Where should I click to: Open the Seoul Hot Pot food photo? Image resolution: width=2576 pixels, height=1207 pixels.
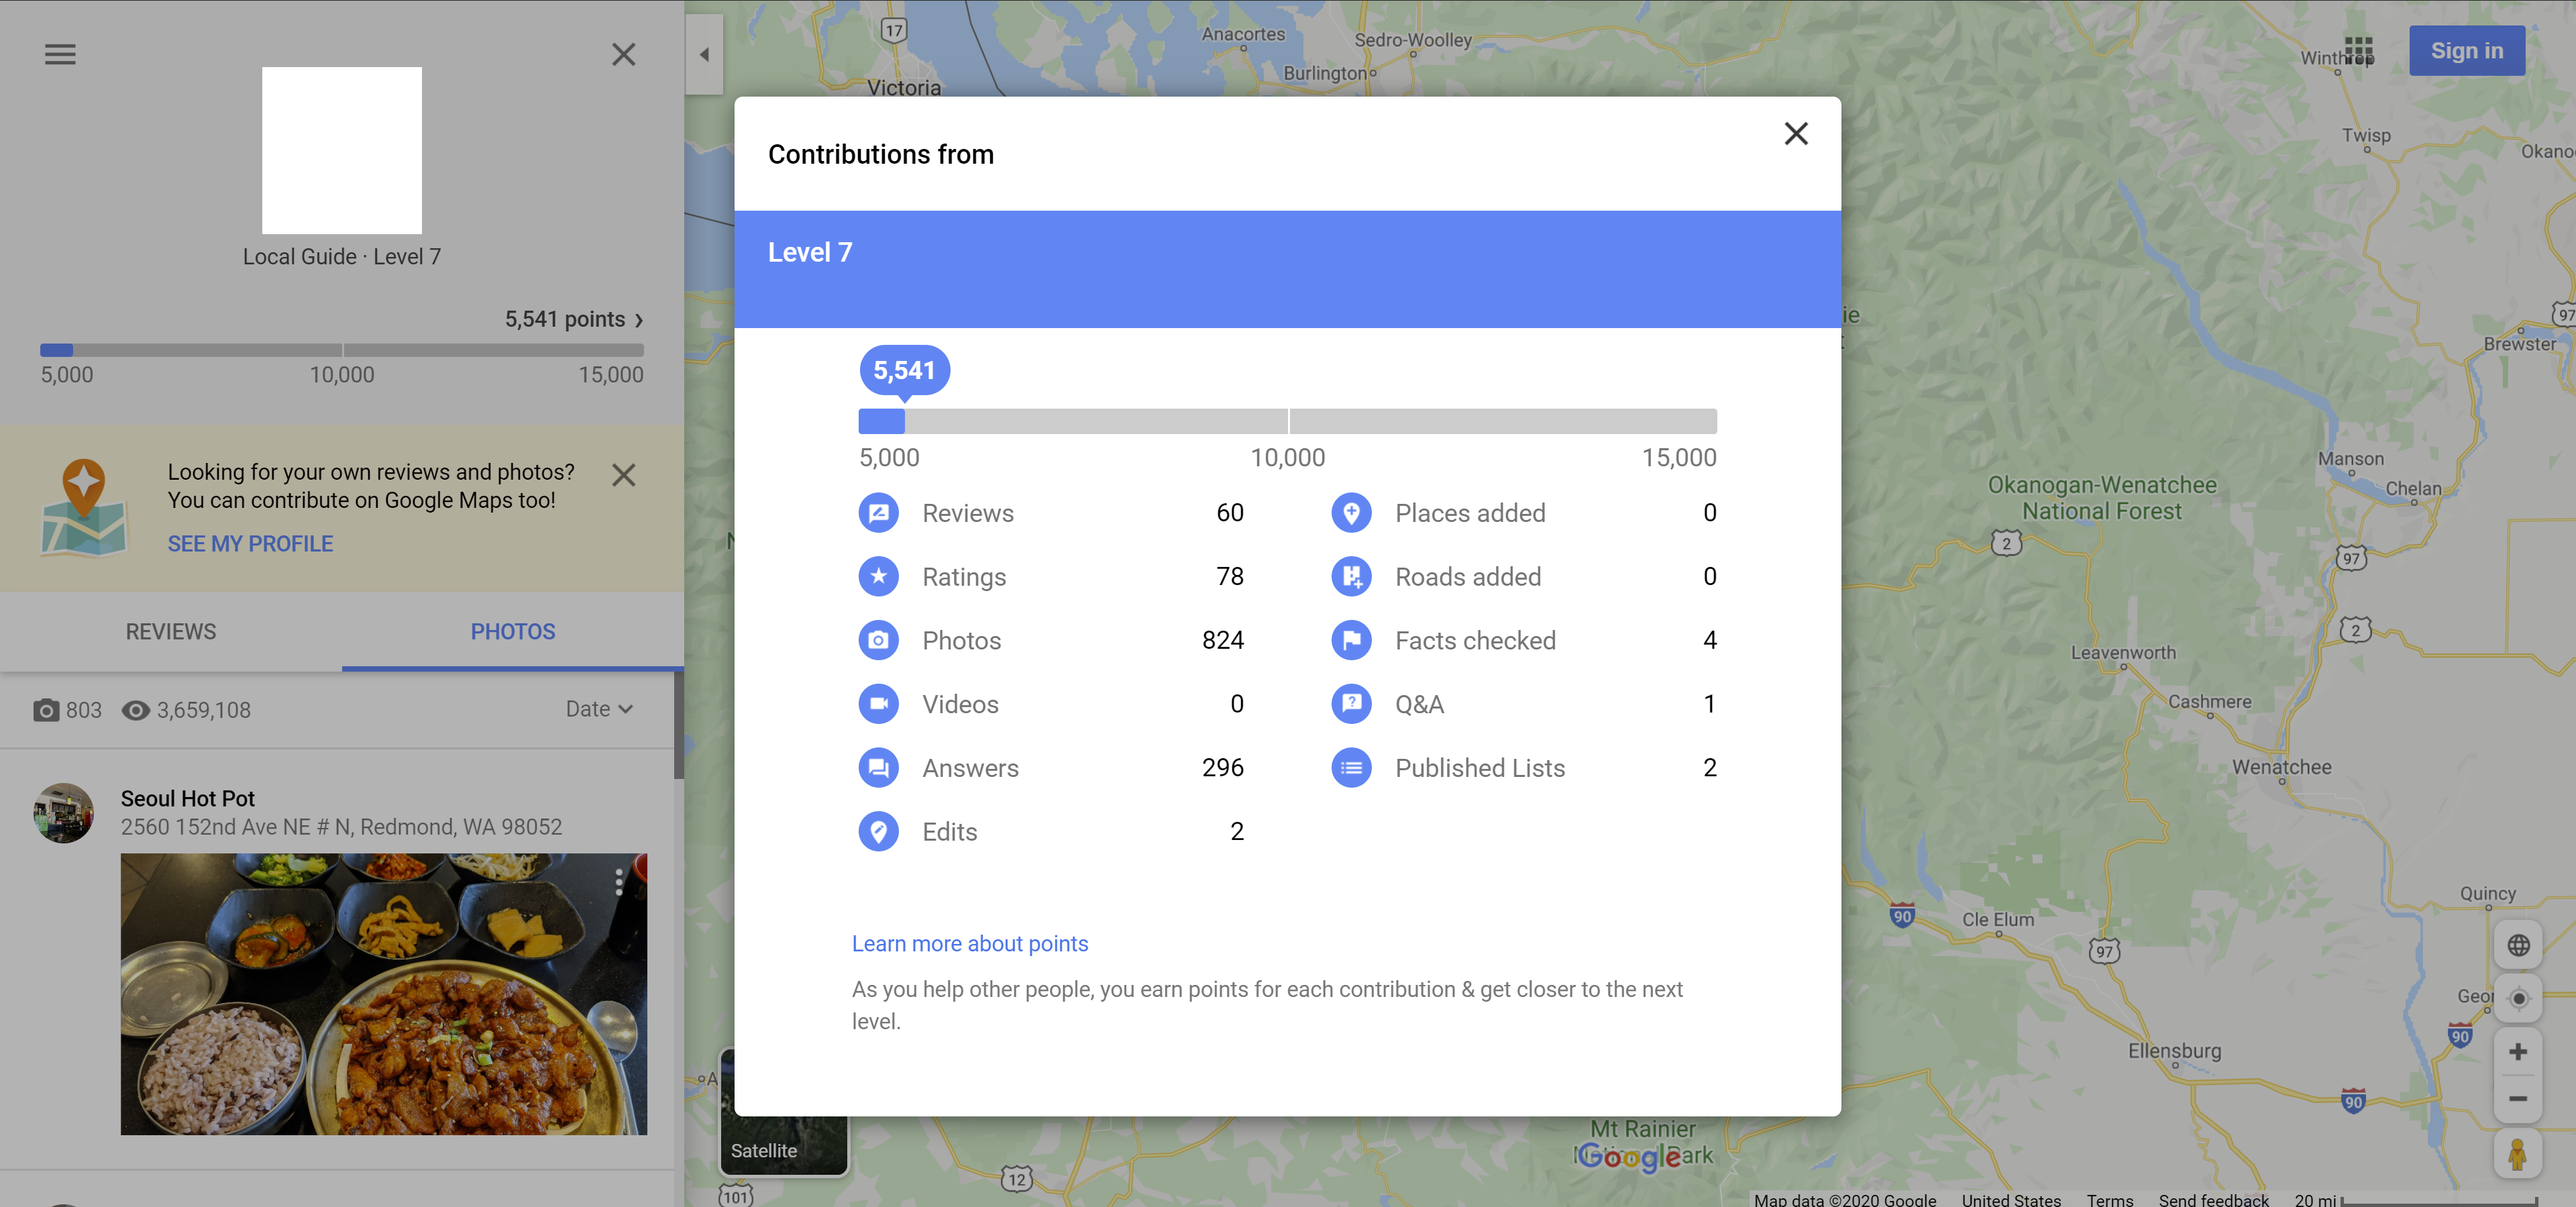[x=383, y=993]
